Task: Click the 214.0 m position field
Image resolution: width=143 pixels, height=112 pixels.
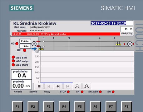Action: point(25,41)
